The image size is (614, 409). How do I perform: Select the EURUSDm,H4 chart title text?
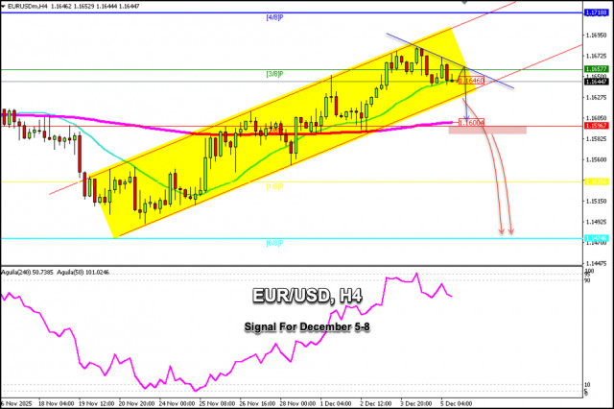point(28,7)
